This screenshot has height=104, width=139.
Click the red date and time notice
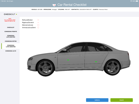10,20
